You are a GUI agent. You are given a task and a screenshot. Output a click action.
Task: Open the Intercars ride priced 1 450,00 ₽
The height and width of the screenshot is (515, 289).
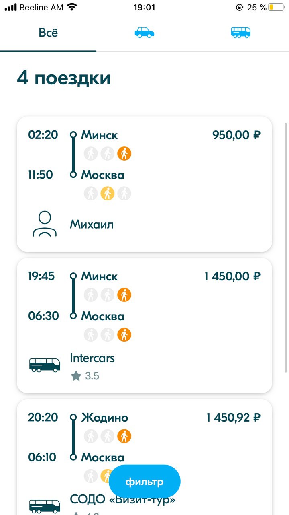144,325
